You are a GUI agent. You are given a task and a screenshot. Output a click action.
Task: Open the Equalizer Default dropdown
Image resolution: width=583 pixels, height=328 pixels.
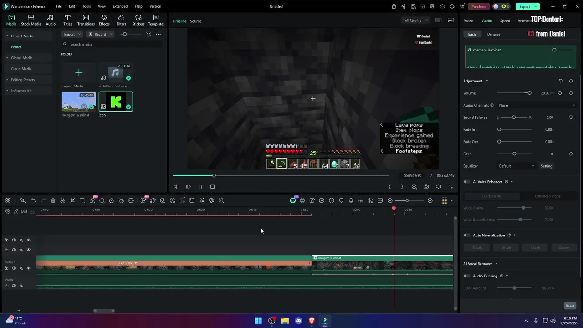click(x=517, y=166)
